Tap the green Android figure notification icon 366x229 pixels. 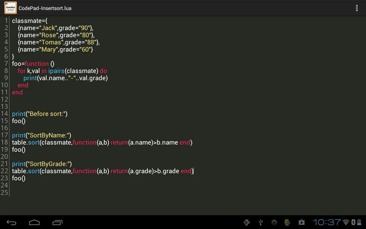click(287, 222)
